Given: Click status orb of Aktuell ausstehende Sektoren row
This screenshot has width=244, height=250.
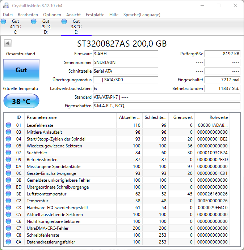Looking at the screenshot, I should (x=8, y=214).
